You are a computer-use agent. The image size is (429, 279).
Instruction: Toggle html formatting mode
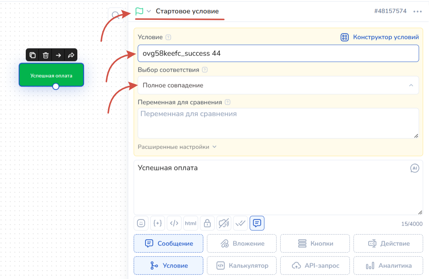point(191,223)
